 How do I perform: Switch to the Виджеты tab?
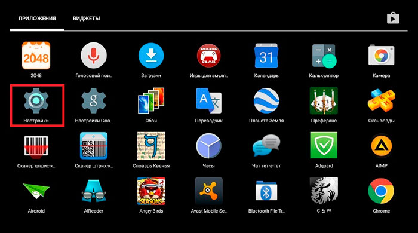pos(87,19)
